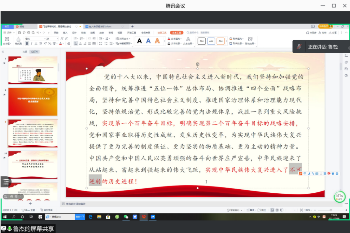The height and width of the screenshot is (233, 350).
Task: Toggle Bold text formatting
Action: pos(27,44)
